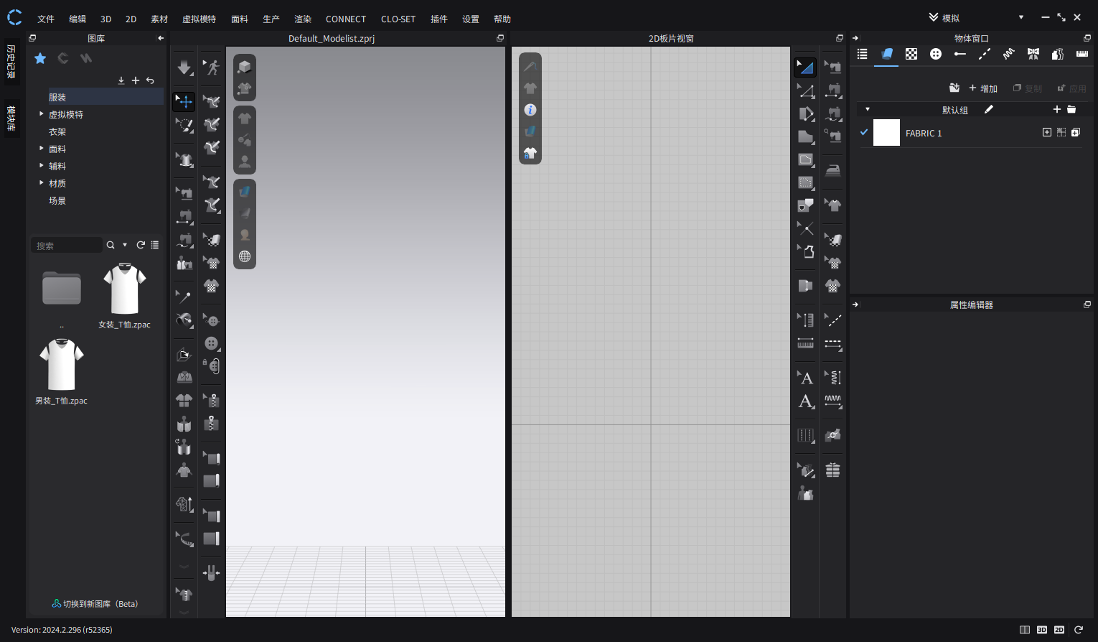1098x642 pixels.
Task: Open the Fabric tab in Object window
Action: [887, 54]
